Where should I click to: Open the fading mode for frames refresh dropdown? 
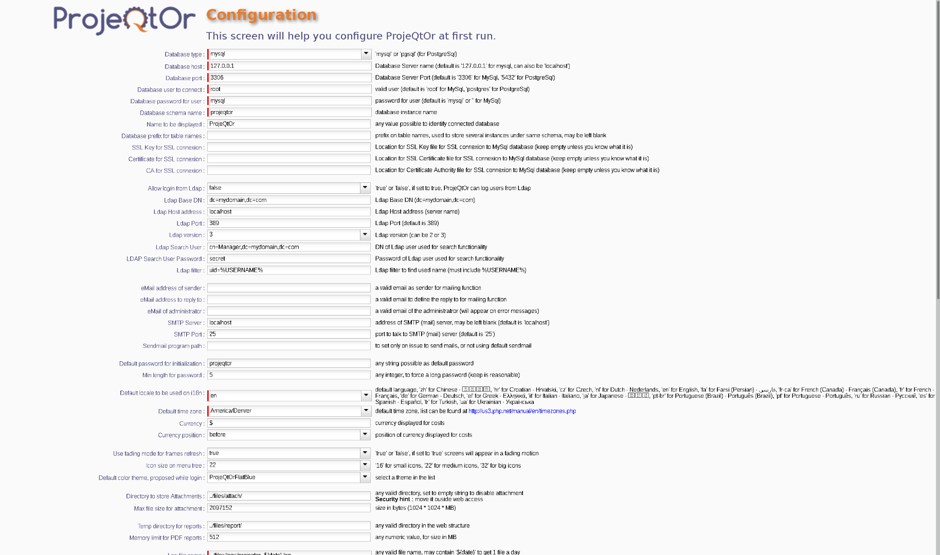365,453
